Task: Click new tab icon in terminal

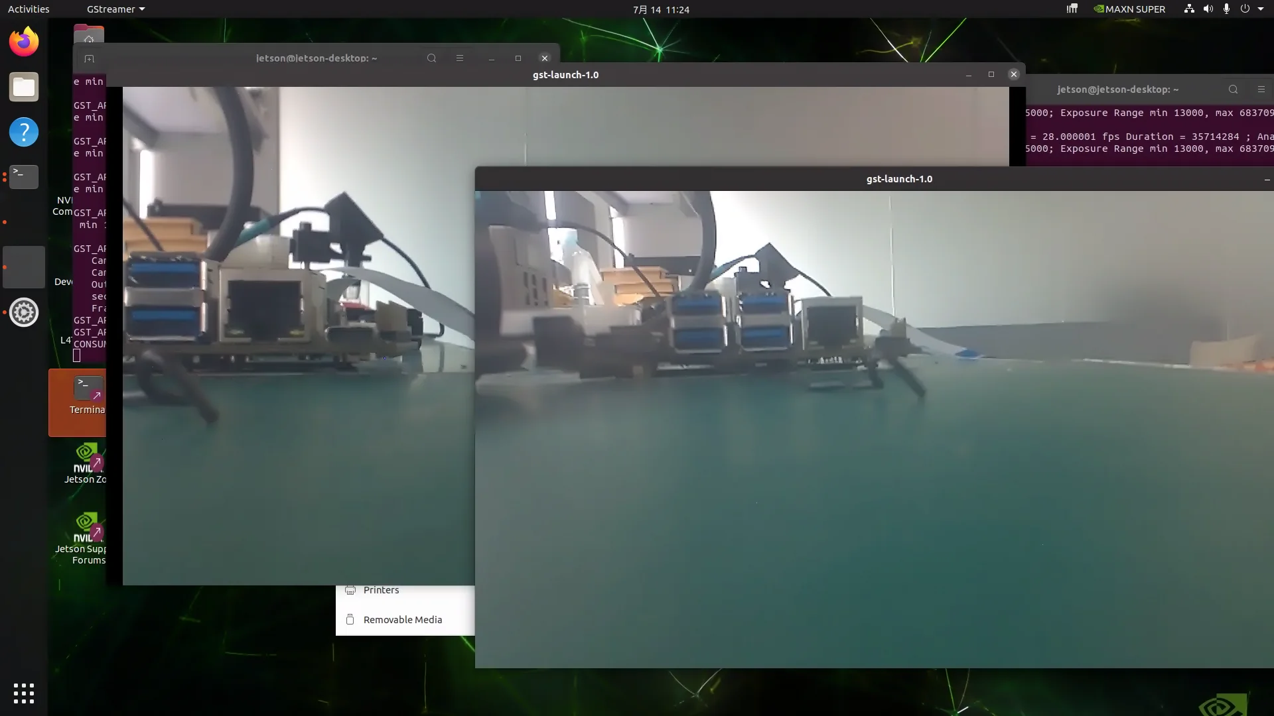Action: (x=89, y=59)
